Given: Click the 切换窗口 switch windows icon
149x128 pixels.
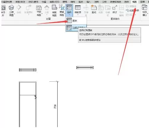Looking at the screenshot, I should 145,7.
